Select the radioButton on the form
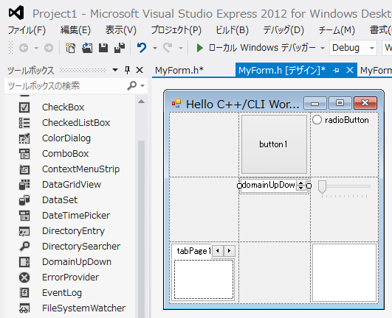The height and width of the screenshot is (318, 392). [340, 120]
